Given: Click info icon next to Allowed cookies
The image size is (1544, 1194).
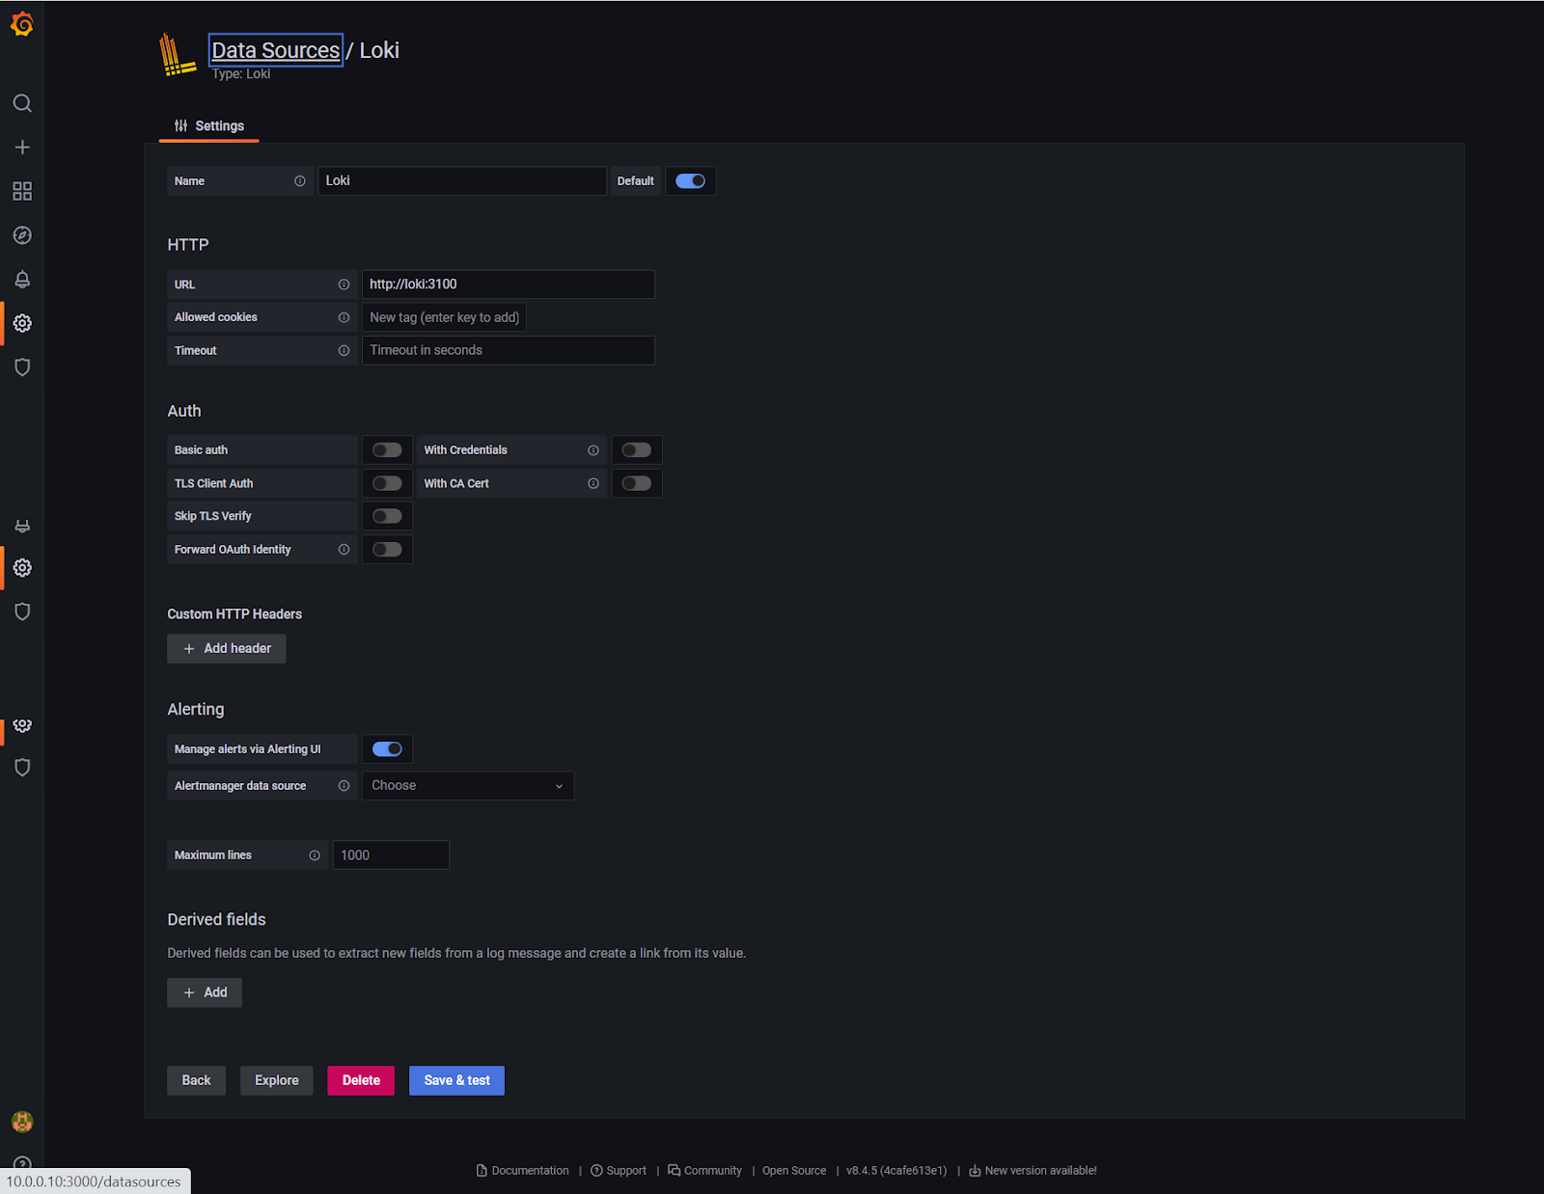Looking at the screenshot, I should 344,317.
